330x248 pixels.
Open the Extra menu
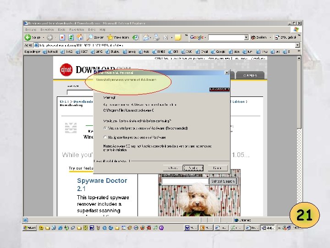[92, 29]
